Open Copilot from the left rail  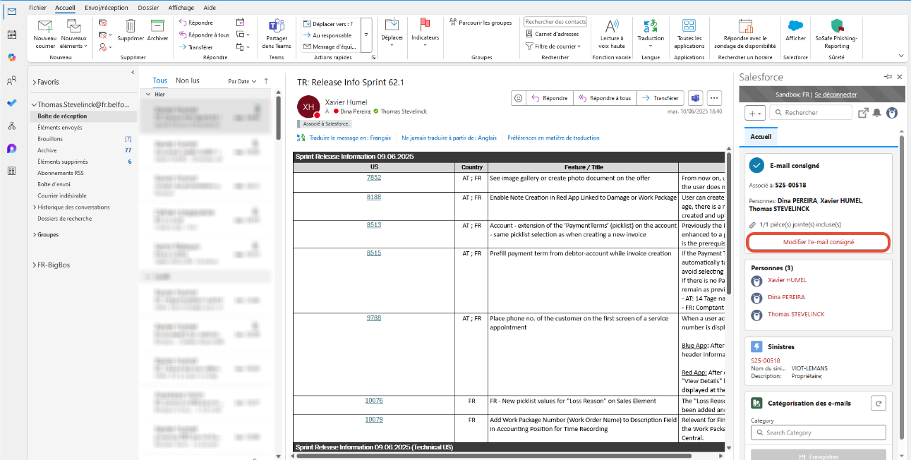pyautogui.click(x=11, y=57)
